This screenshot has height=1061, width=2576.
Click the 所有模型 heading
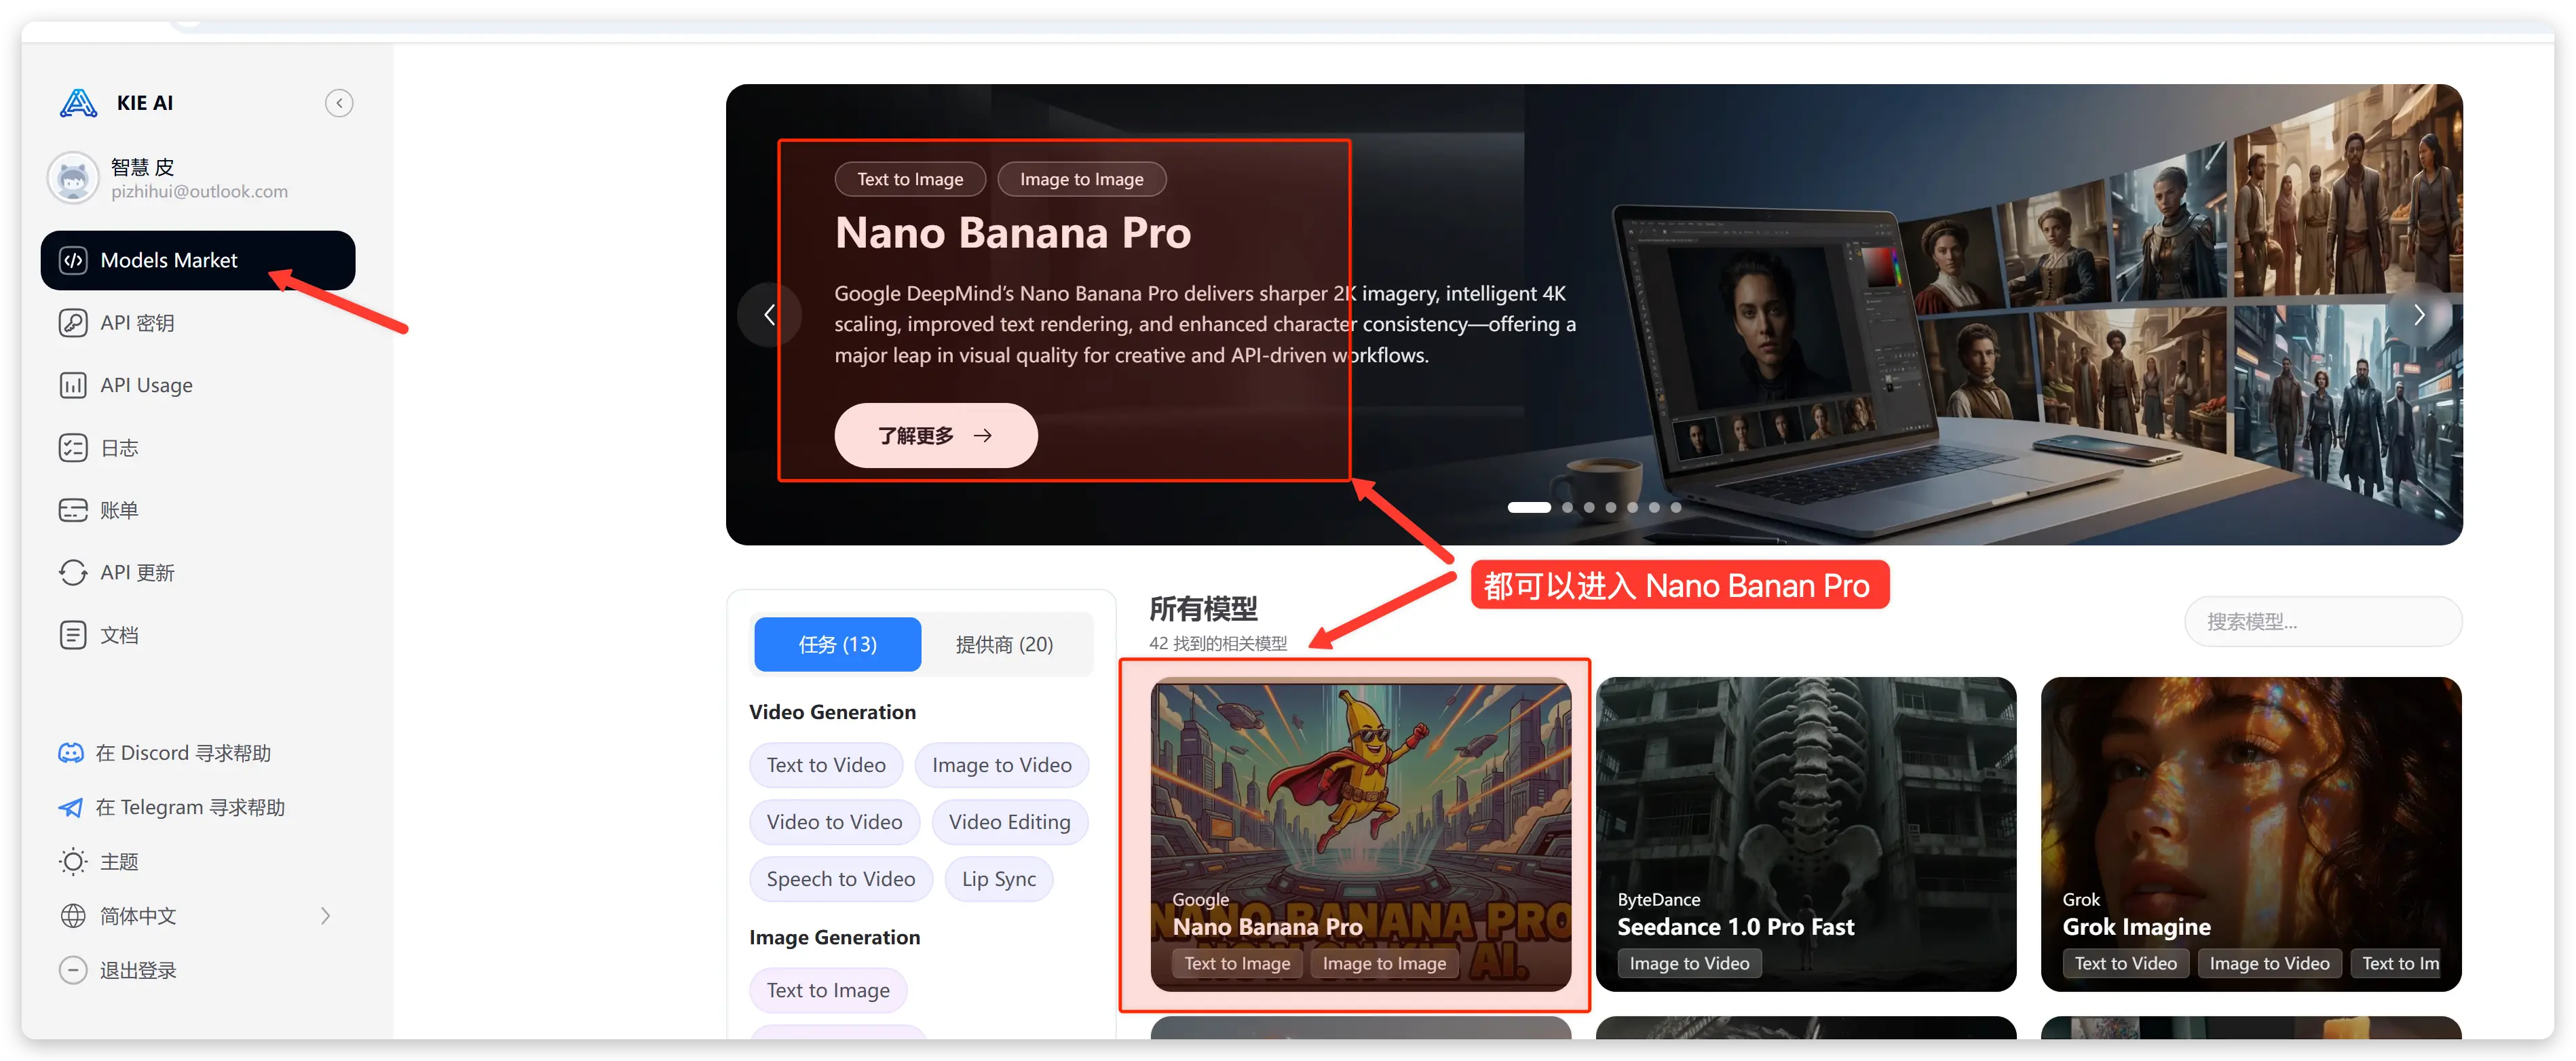(1203, 609)
